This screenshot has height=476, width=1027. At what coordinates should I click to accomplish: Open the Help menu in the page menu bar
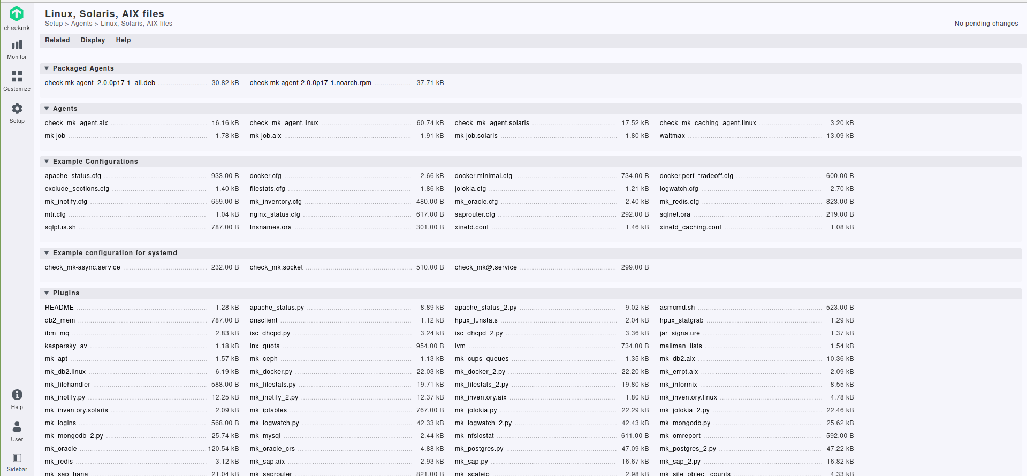click(x=123, y=40)
